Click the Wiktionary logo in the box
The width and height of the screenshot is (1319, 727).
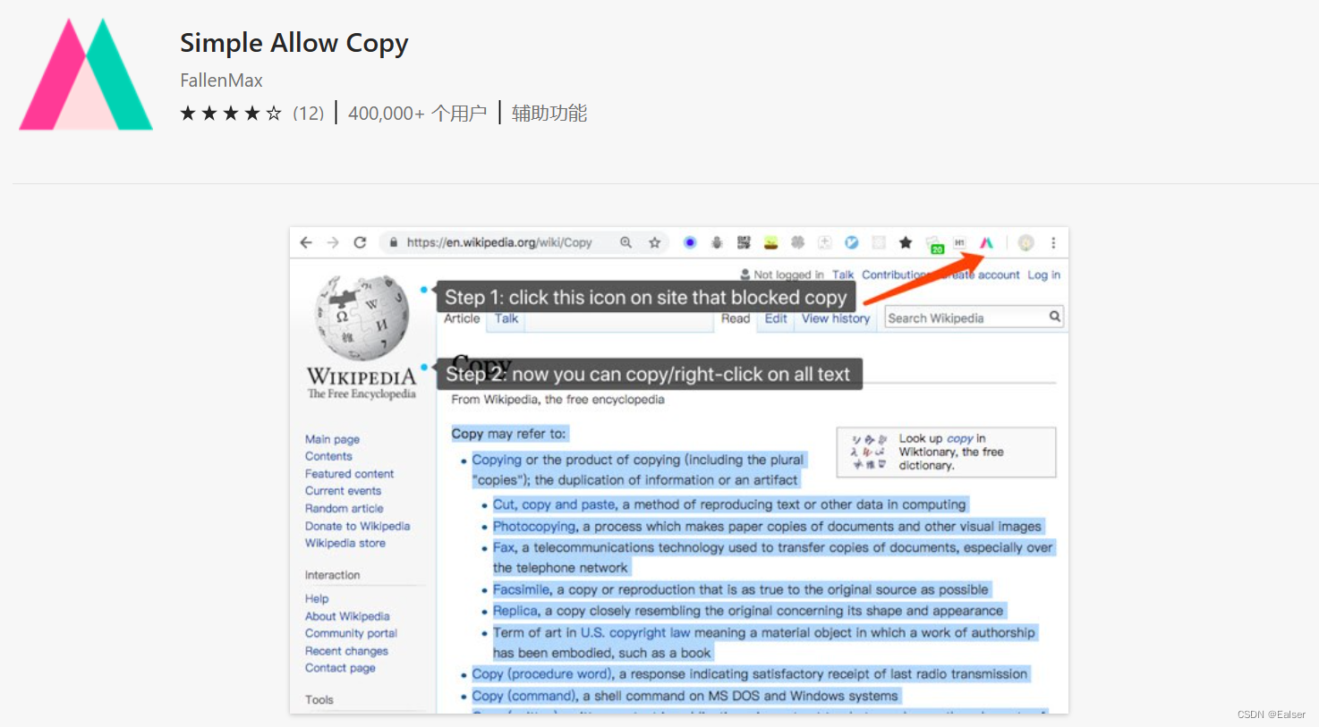tap(869, 452)
